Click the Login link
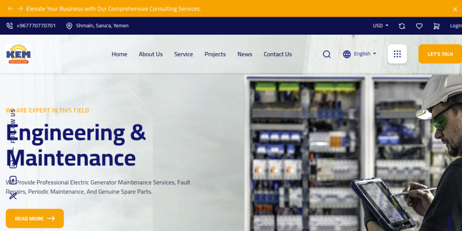This screenshot has width=462, height=231. [x=456, y=25]
